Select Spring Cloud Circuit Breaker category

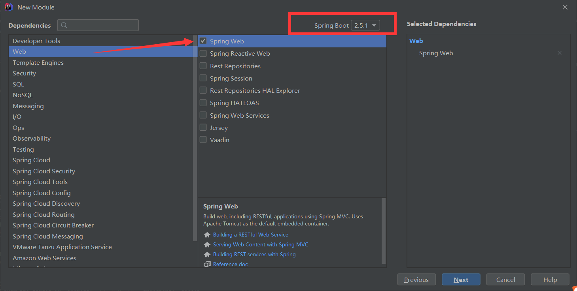pyautogui.click(x=100, y=225)
